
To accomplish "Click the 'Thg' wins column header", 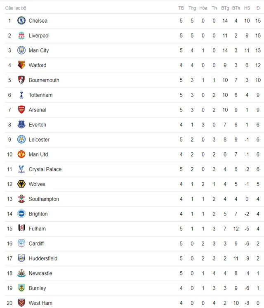I will (x=192, y=8).
